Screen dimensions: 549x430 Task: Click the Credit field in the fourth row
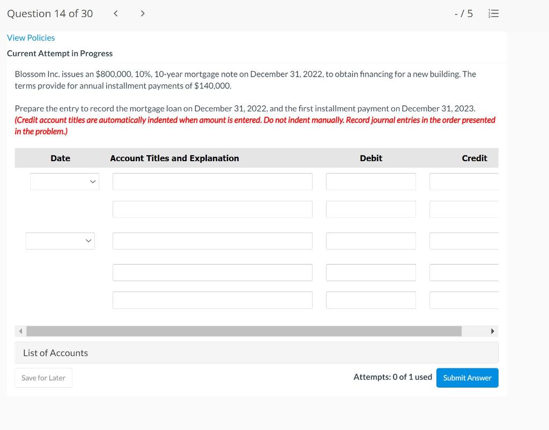[463, 272]
